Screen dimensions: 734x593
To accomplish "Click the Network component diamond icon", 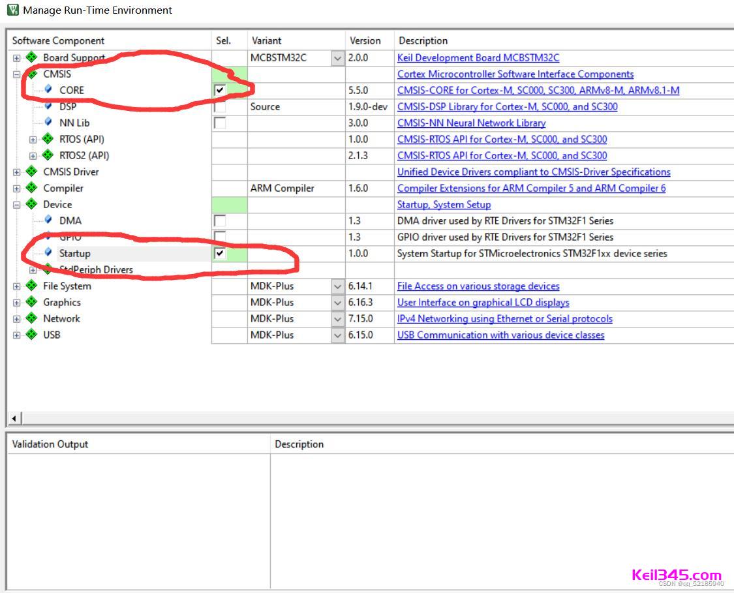I will (31, 318).
